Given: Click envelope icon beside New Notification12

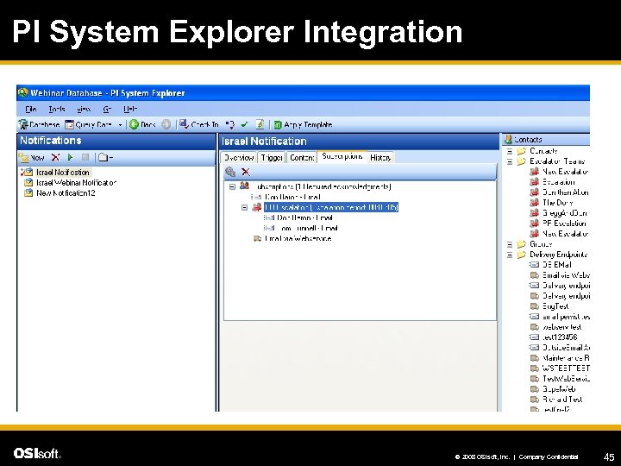Looking at the screenshot, I should coord(28,193).
